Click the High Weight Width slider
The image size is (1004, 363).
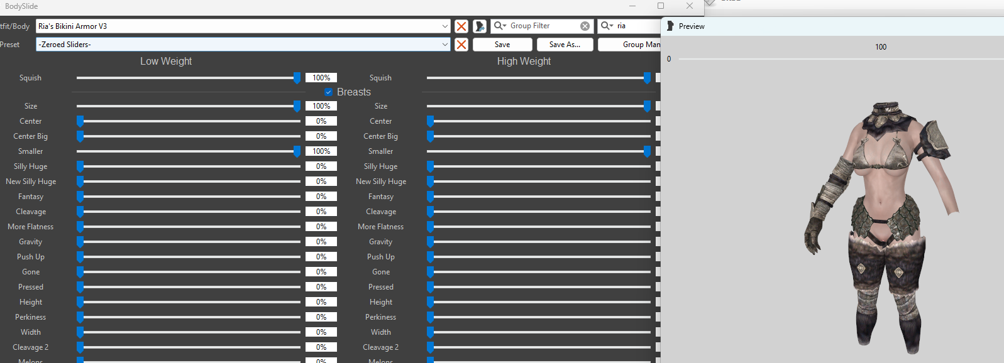click(539, 332)
